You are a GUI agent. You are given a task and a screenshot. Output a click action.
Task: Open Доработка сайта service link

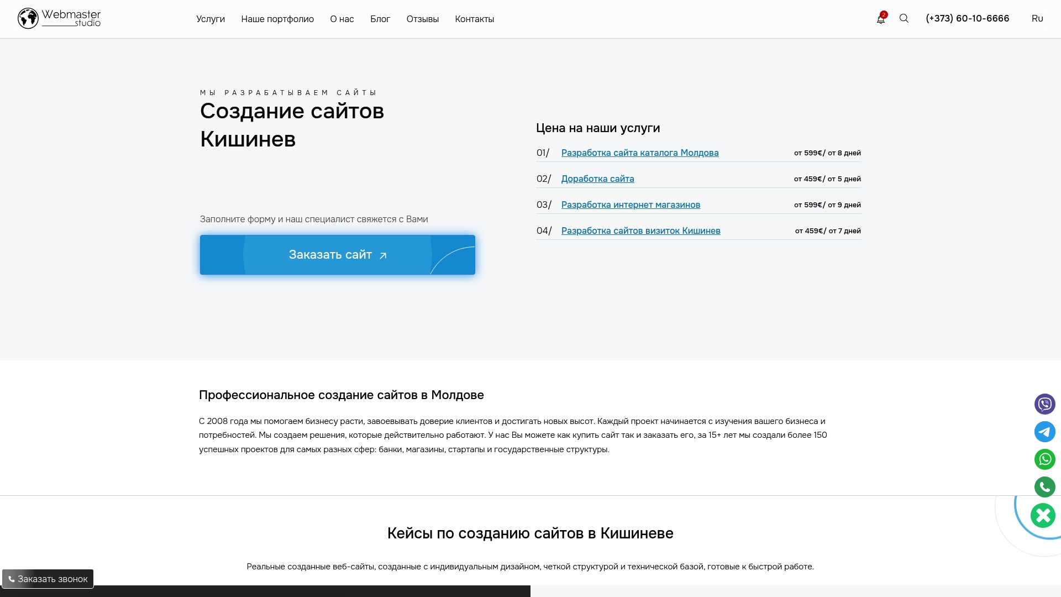click(598, 179)
